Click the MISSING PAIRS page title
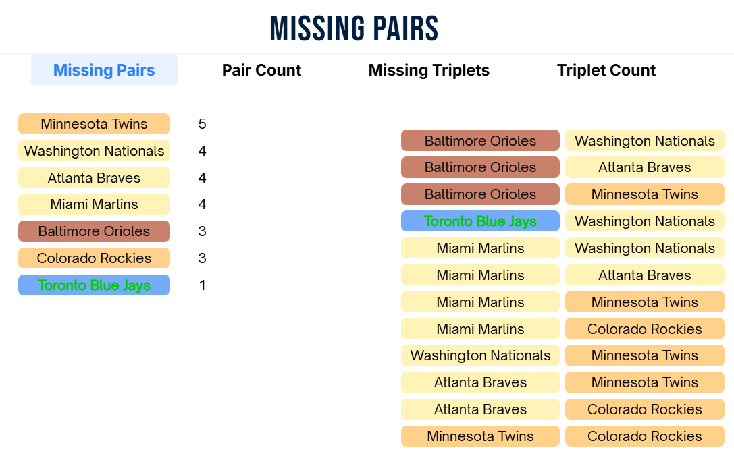The height and width of the screenshot is (456, 734). (354, 27)
